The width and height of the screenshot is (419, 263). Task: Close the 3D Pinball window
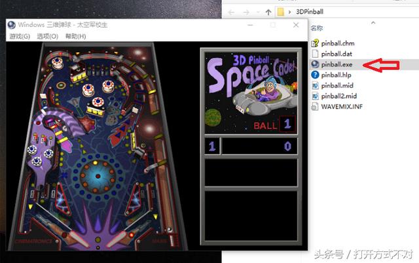(x=296, y=25)
